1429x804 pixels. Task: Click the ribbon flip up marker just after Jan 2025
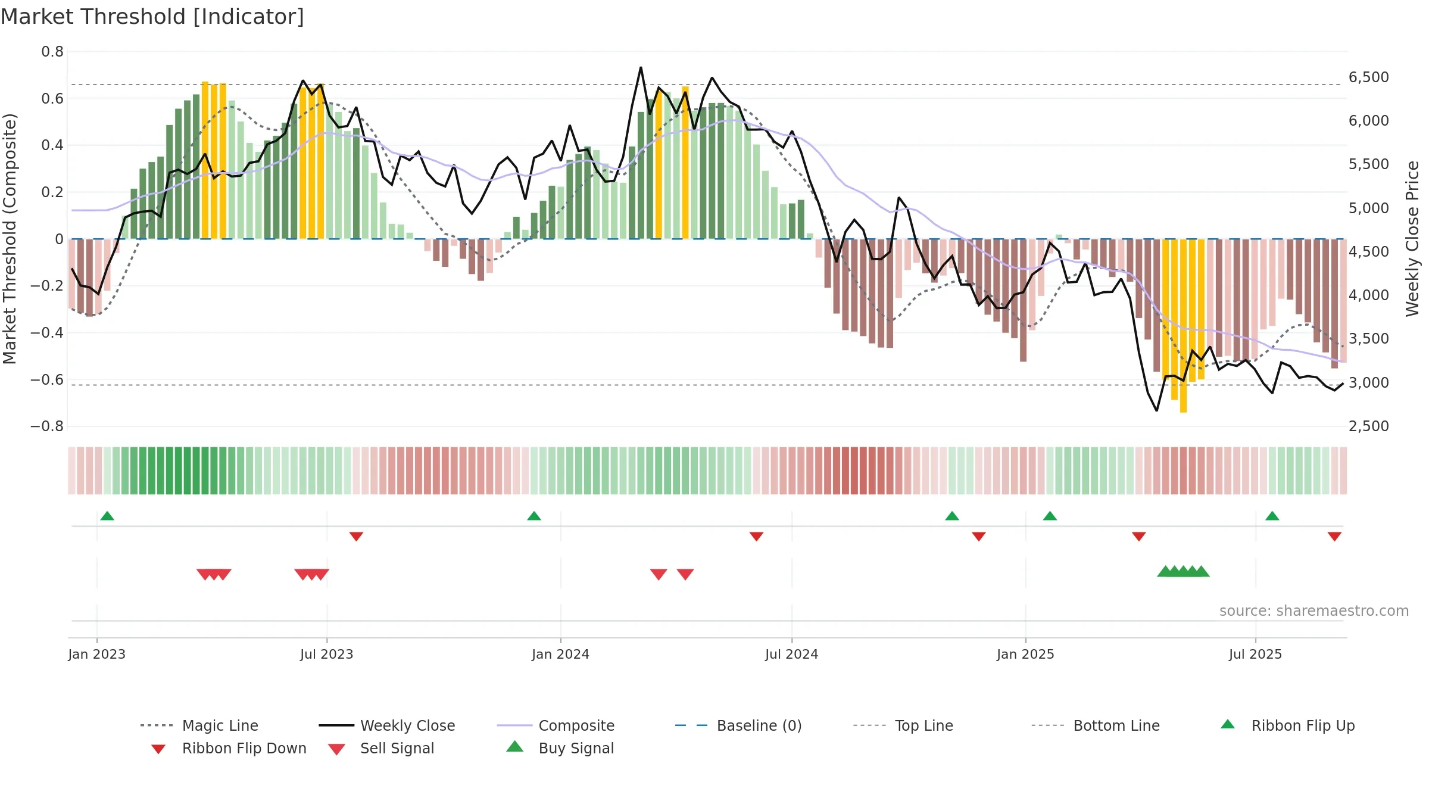1050,516
